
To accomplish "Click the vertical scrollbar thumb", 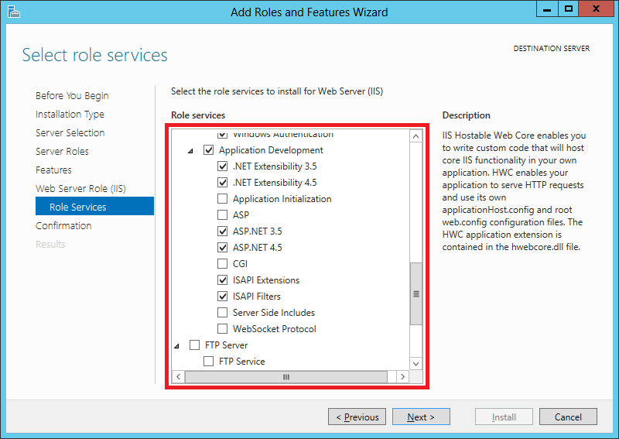I will point(416,293).
